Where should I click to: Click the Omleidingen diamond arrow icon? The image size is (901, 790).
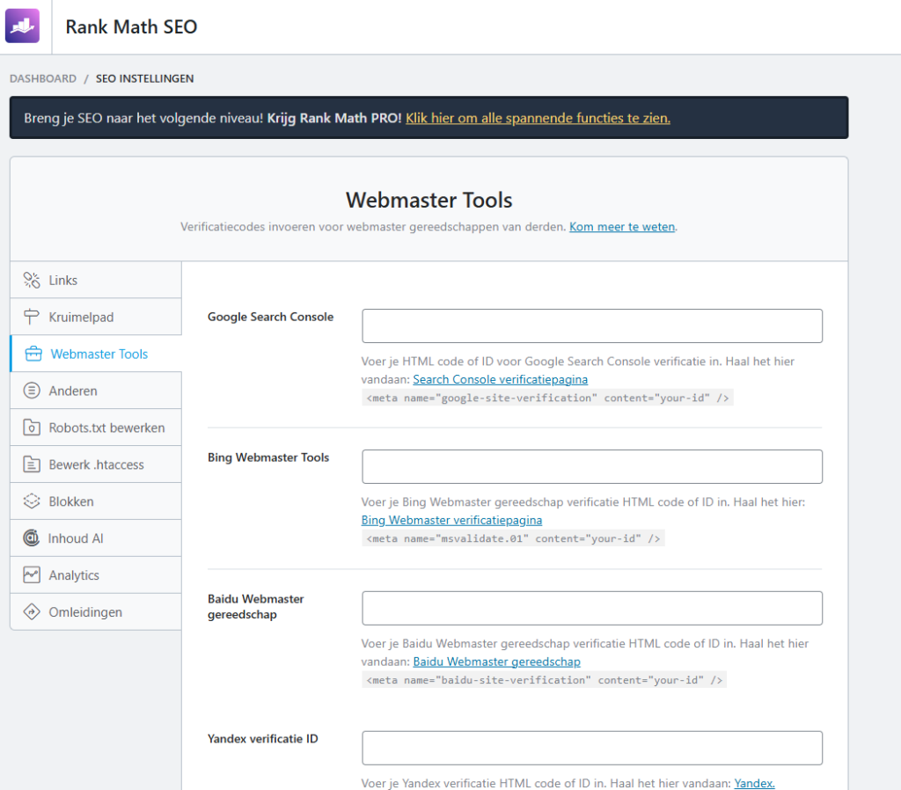tap(32, 611)
